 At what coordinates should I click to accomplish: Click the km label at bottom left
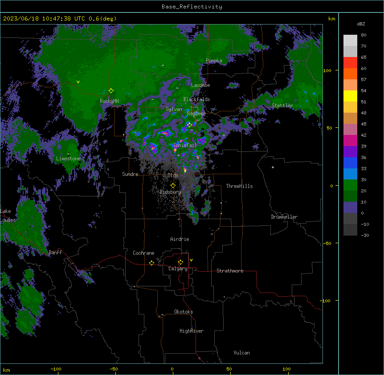pos(7,370)
